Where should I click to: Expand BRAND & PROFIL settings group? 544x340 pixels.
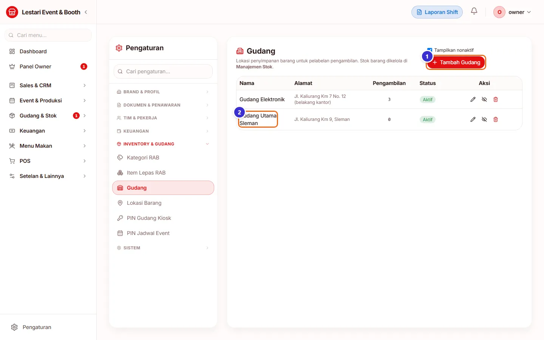click(x=163, y=92)
